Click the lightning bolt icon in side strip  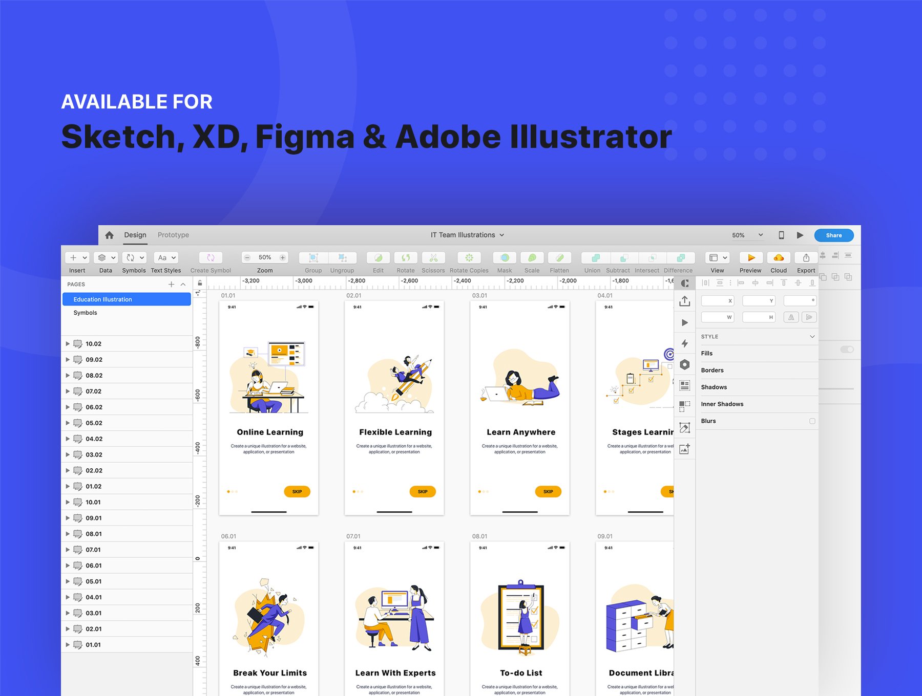point(684,343)
